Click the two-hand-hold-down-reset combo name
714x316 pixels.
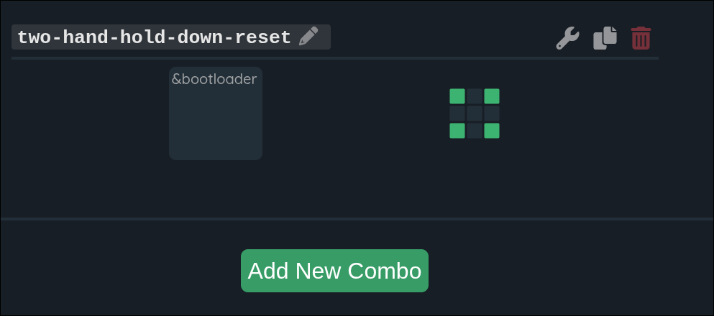tap(154, 37)
